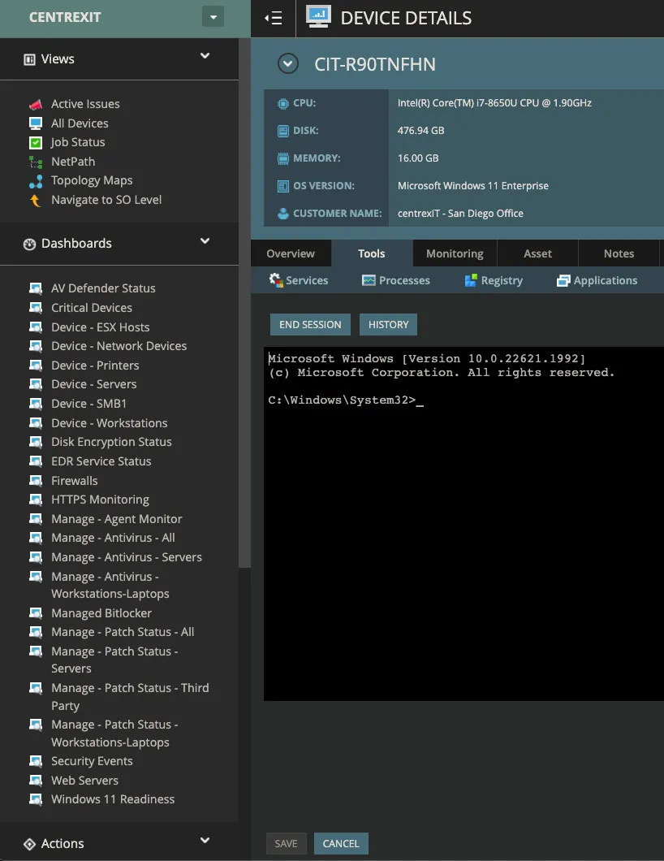Click inside the command prompt terminal

[x=464, y=524]
